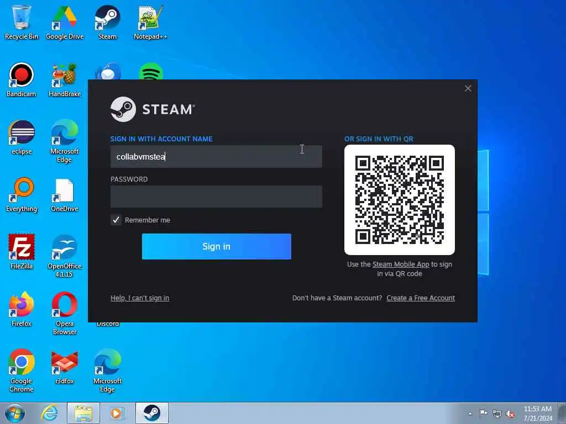Select the Everything search desktop icon
Image resolution: width=566 pixels, height=424 pixels.
22,195
